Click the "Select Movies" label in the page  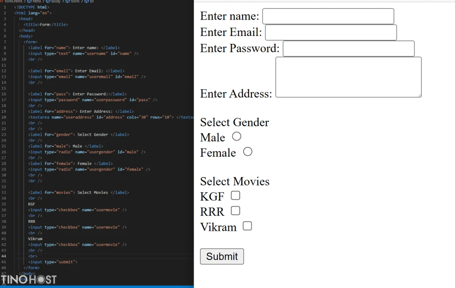tap(235, 181)
